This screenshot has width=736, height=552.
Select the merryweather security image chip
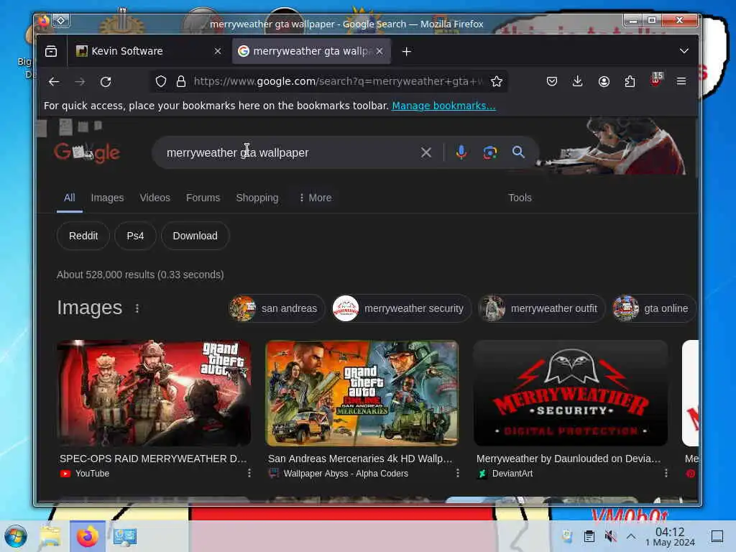[x=402, y=308]
